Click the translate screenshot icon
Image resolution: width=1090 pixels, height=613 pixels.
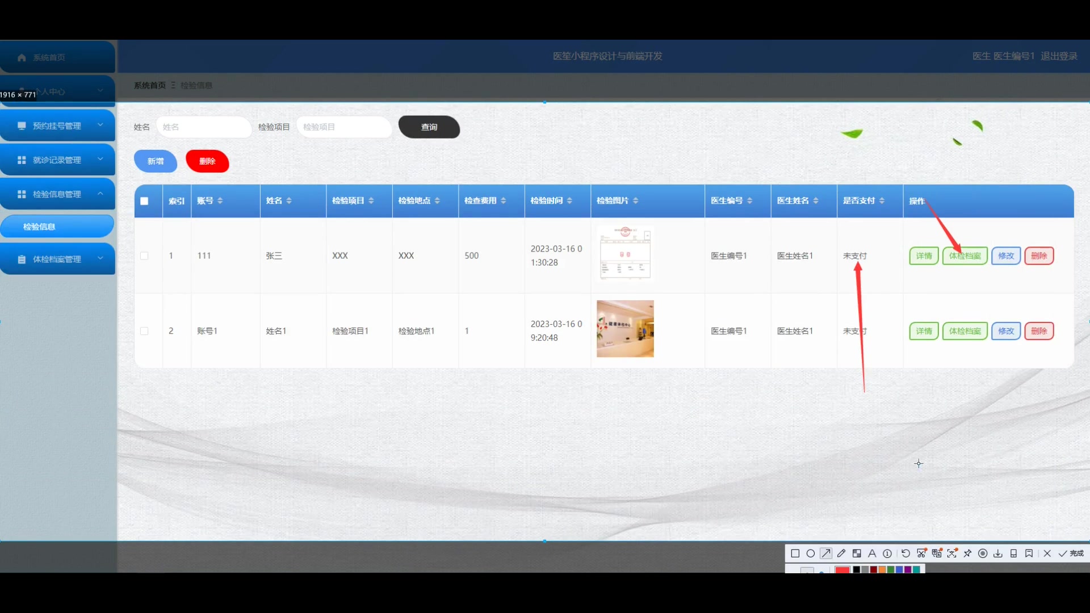click(937, 553)
